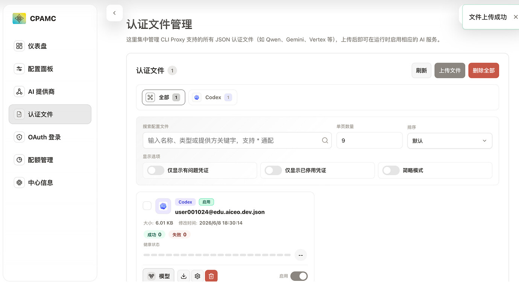Click the modified time 2026/6/8 18:30:14

221,223
